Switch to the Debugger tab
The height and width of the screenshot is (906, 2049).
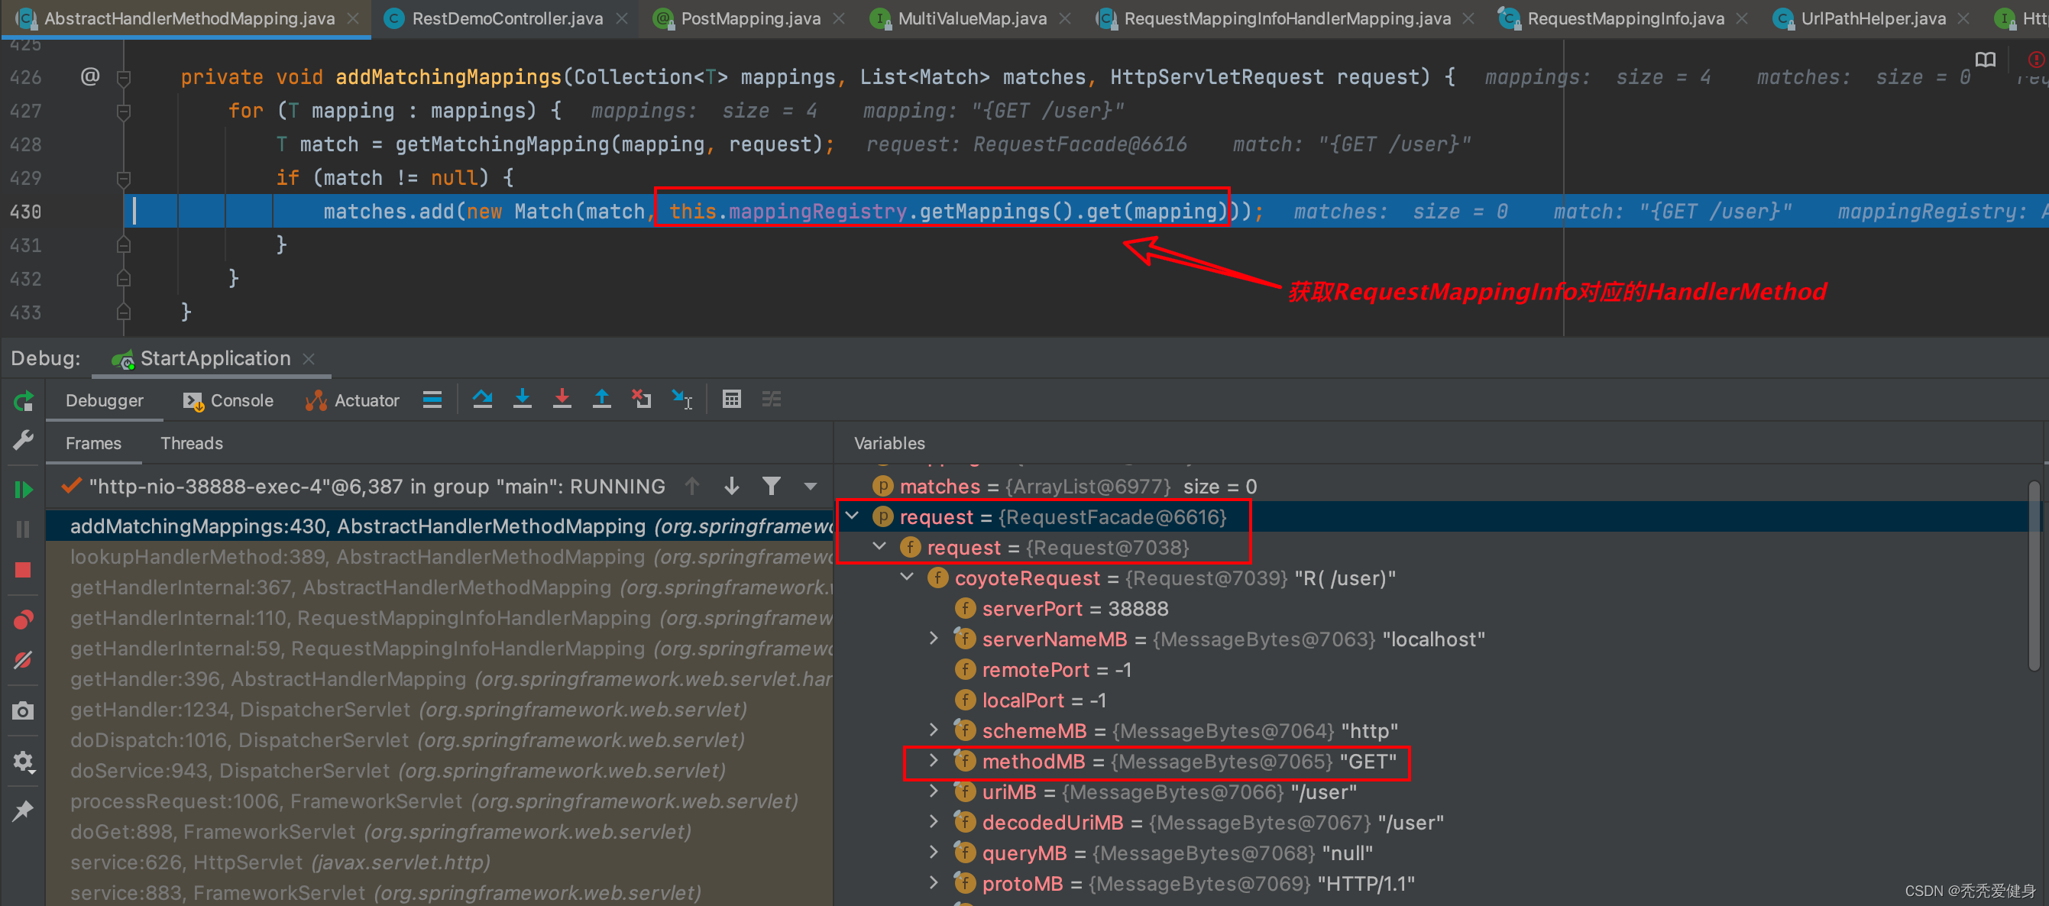click(x=104, y=400)
